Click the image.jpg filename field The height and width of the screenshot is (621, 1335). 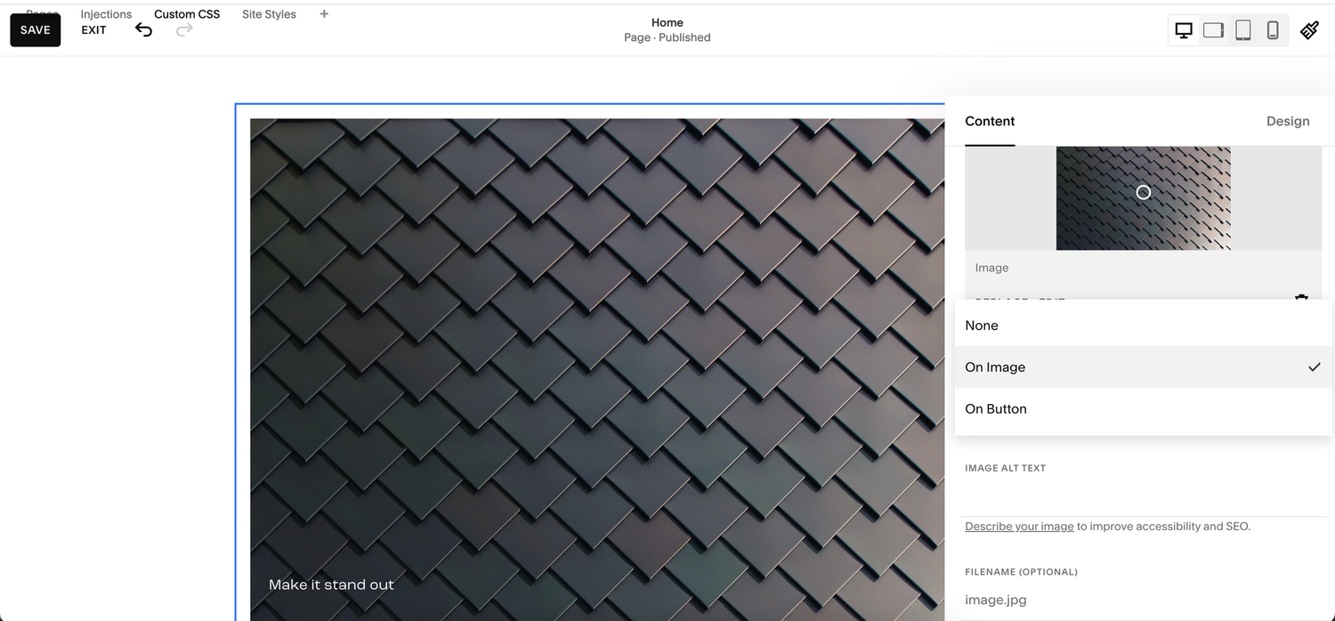pyautogui.click(x=994, y=600)
